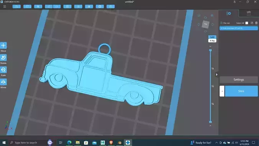Select the Rotate tool

point(3,58)
